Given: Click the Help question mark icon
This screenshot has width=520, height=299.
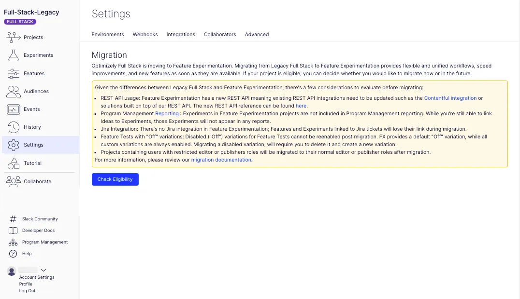Looking at the screenshot, I should (13, 254).
